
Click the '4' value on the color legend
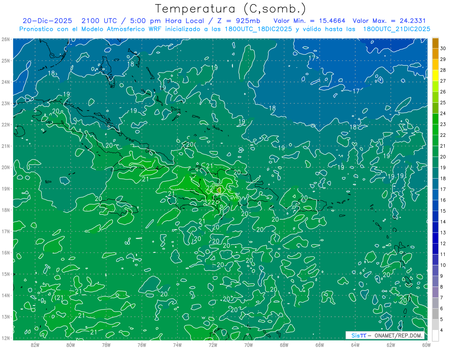(x=441, y=330)
